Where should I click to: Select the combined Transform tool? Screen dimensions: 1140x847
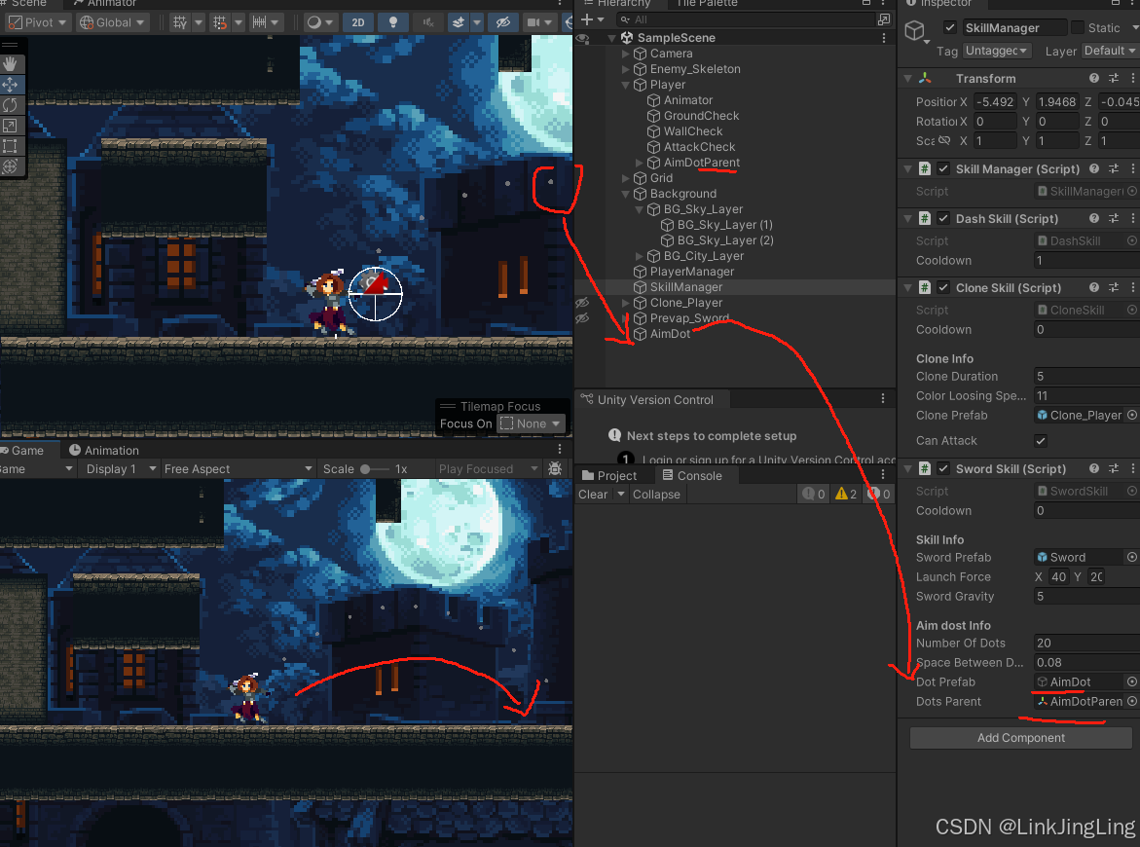[x=10, y=166]
